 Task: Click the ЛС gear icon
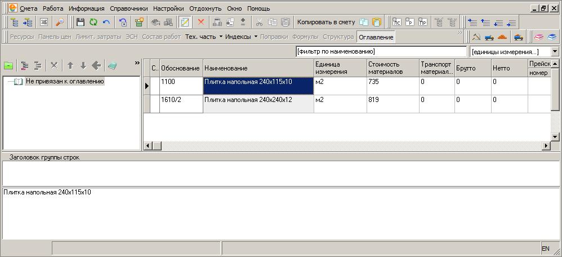coord(396,22)
